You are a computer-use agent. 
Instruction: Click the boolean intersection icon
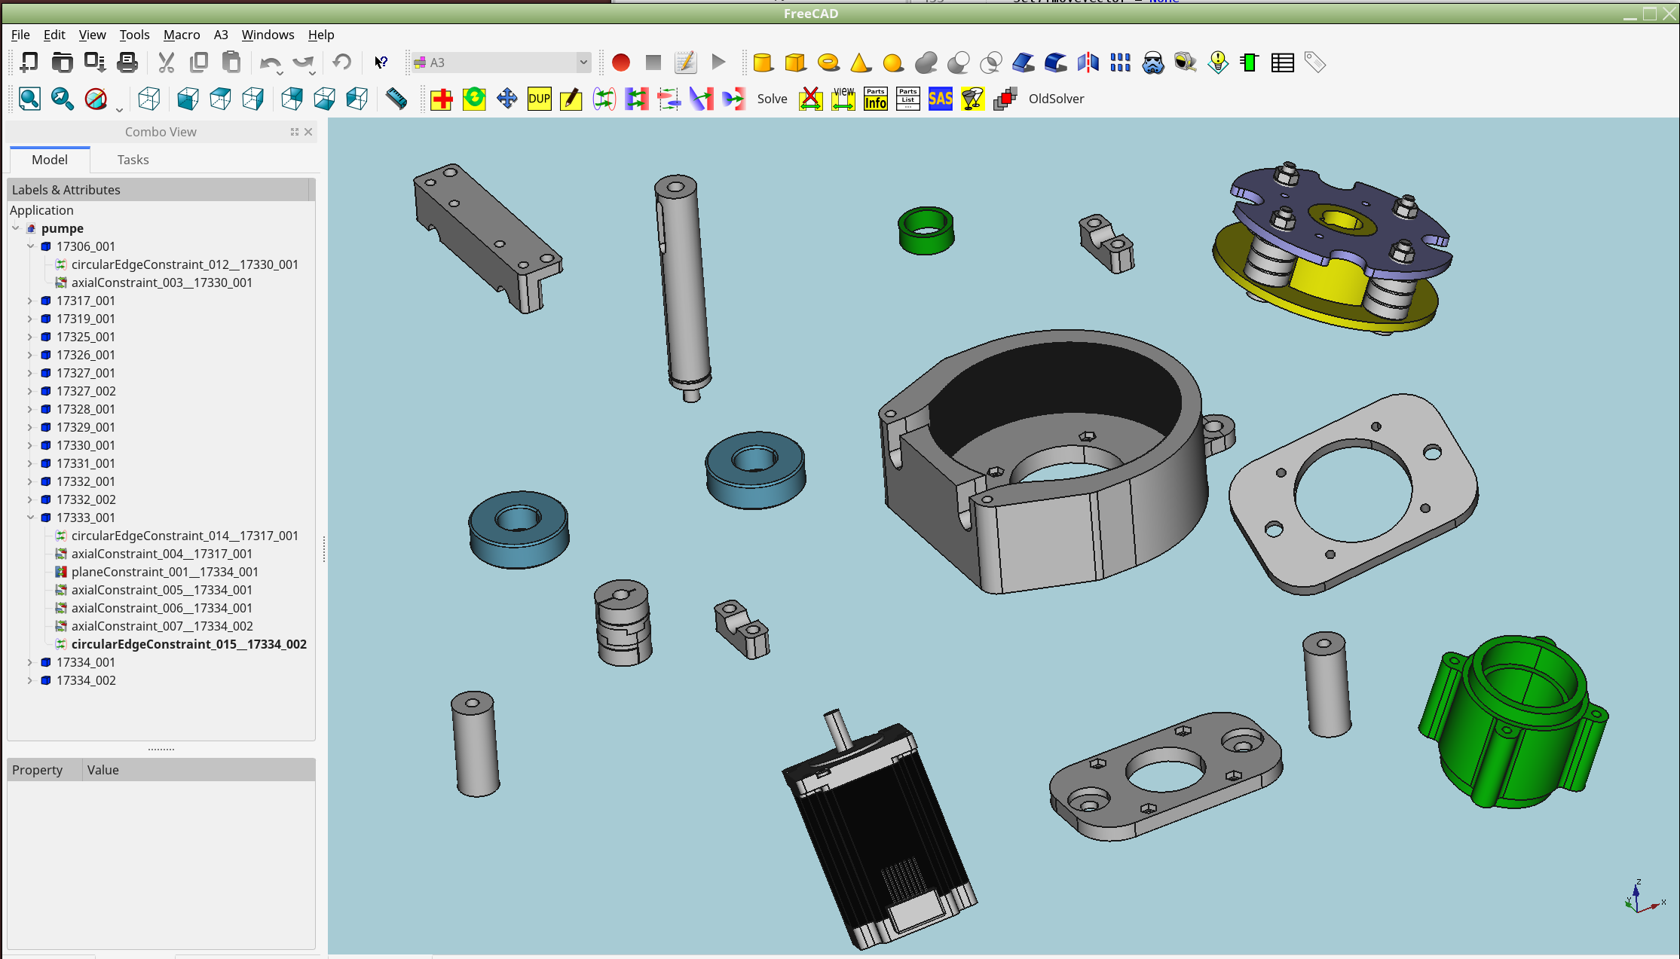(x=991, y=63)
